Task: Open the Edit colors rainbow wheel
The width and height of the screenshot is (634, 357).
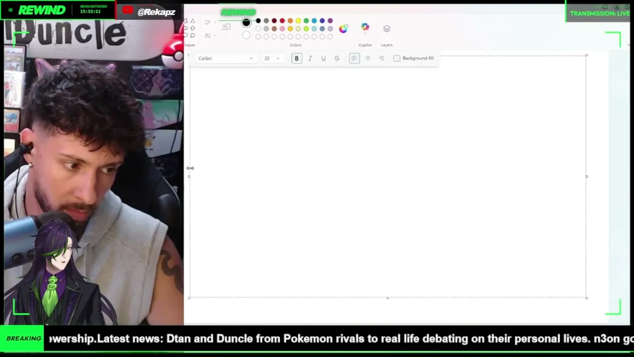Action: click(x=343, y=29)
